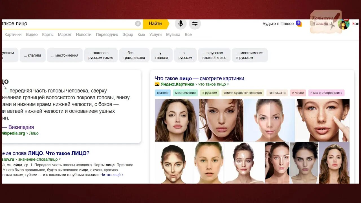Select the '... у глагола' chip
Screen dimensions: 361x203
tap(162, 55)
